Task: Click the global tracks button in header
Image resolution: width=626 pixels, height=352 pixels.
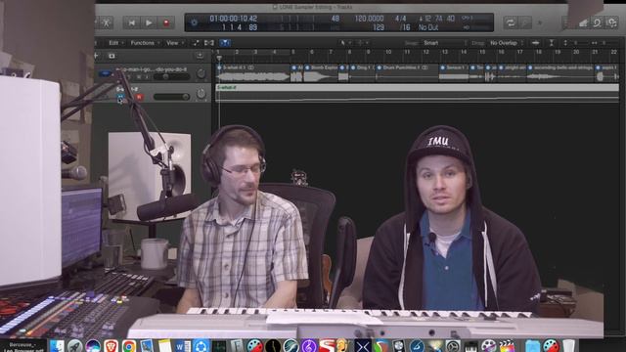Action: coord(200,56)
